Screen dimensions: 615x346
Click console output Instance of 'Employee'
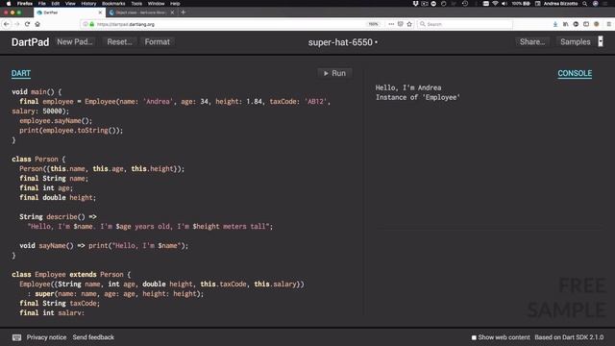(x=418, y=97)
